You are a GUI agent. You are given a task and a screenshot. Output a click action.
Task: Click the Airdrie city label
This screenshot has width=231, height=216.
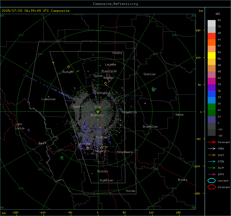click(101, 137)
